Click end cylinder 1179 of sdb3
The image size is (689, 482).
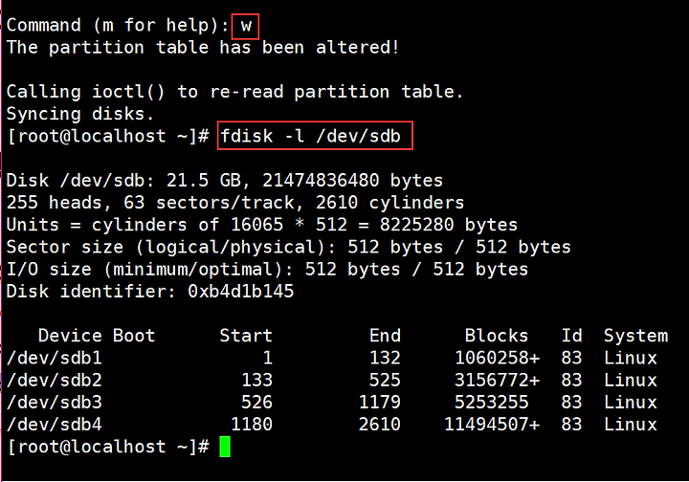[380, 402]
